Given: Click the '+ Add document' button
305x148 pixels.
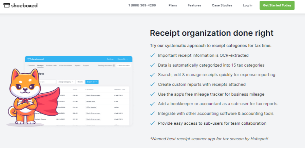Looking at the screenshot, I should pos(123,66).
